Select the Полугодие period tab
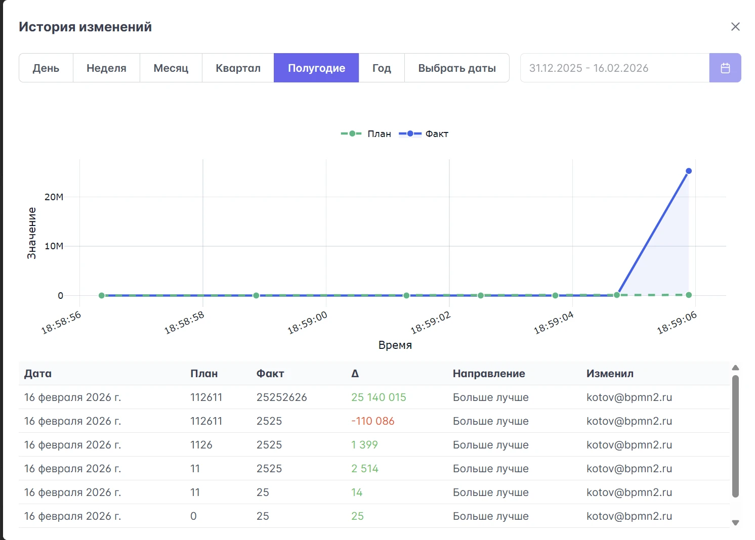The width and height of the screenshot is (755, 540). (x=316, y=68)
